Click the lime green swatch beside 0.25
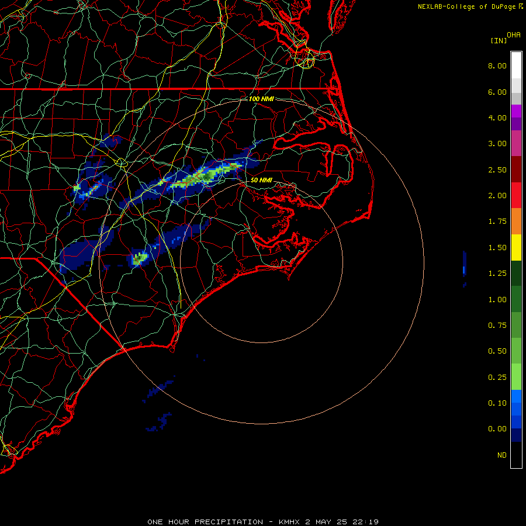This screenshot has height=526, width=526. tap(516, 377)
